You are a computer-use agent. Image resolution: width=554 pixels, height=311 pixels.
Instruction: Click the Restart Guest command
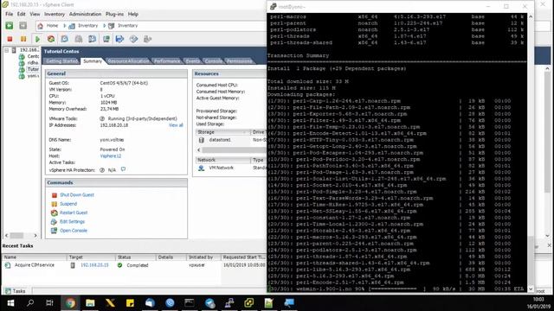pyautogui.click(x=74, y=213)
